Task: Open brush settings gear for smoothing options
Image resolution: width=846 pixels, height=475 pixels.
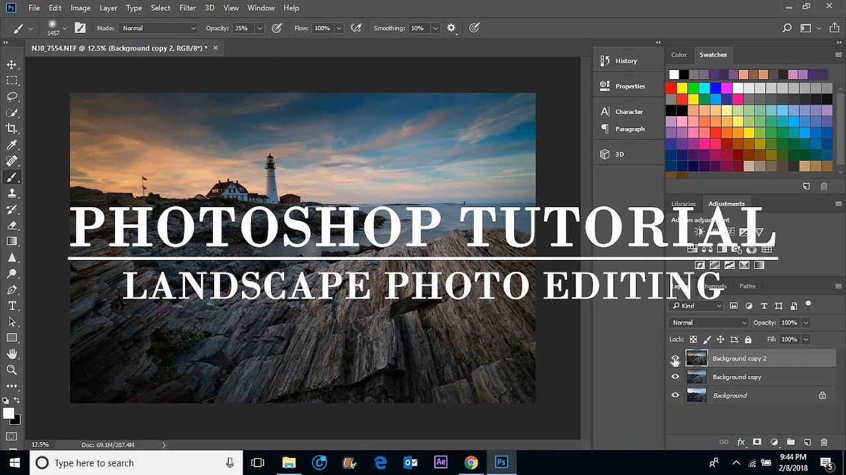Action: 451,28
